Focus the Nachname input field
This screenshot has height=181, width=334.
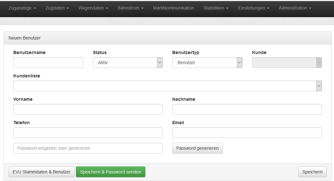247,109
